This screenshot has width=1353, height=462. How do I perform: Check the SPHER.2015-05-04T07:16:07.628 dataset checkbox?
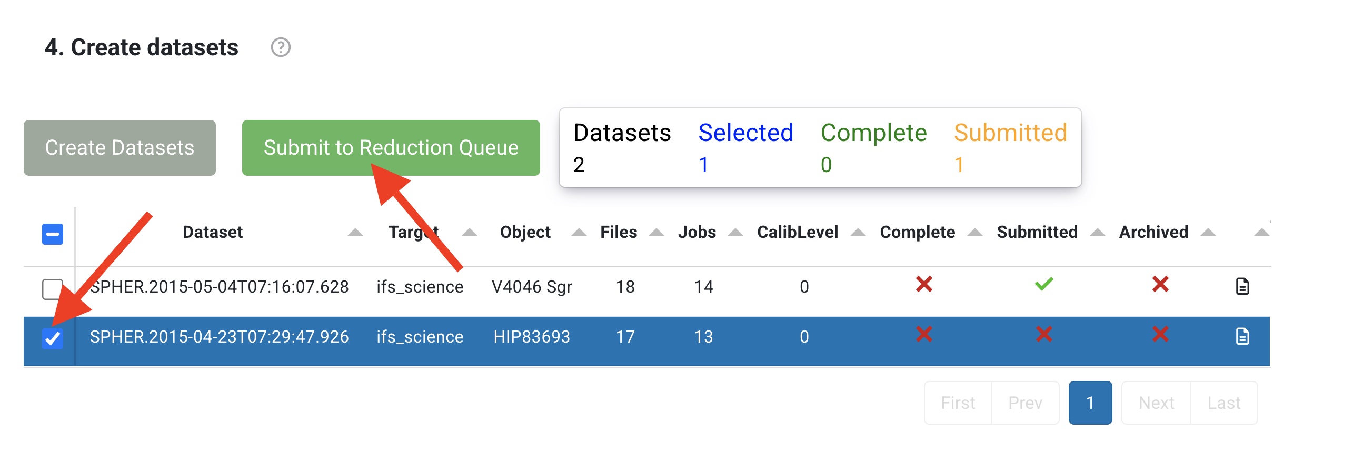pyautogui.click(x=53, y=289)
